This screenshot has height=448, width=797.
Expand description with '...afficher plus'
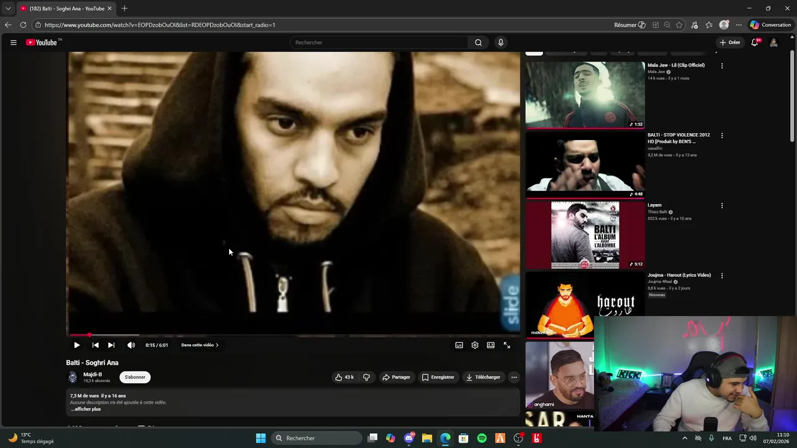click(86, 409)
